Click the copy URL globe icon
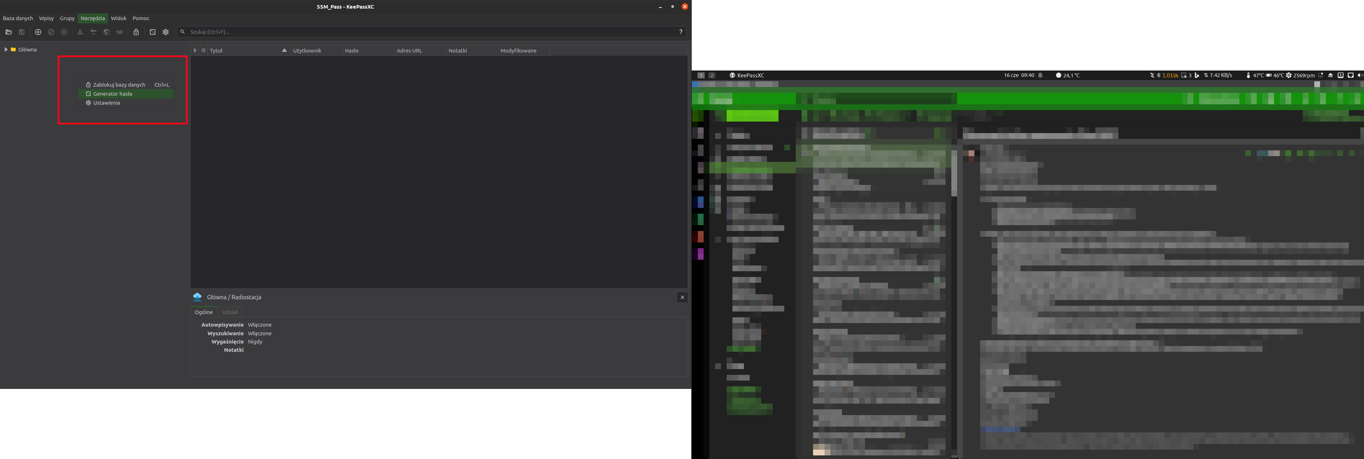 point(107,32)
